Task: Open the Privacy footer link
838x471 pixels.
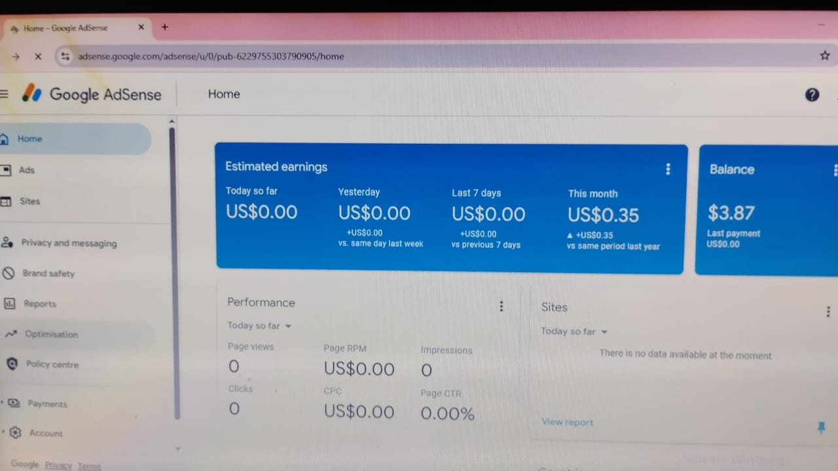Action: point(58,465)
